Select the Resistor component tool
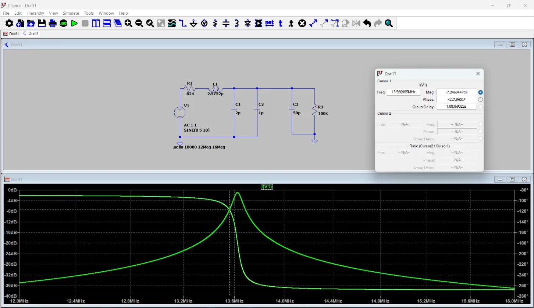 pyautogui.click(x=215, y=24)
